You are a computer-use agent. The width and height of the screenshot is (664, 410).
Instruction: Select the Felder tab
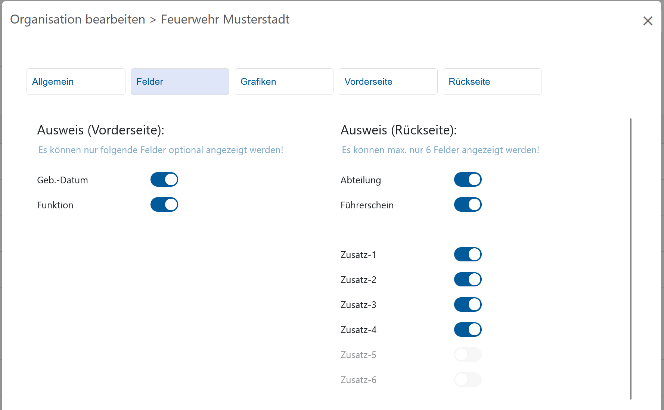pyautogui.click(x=180, y=81)
